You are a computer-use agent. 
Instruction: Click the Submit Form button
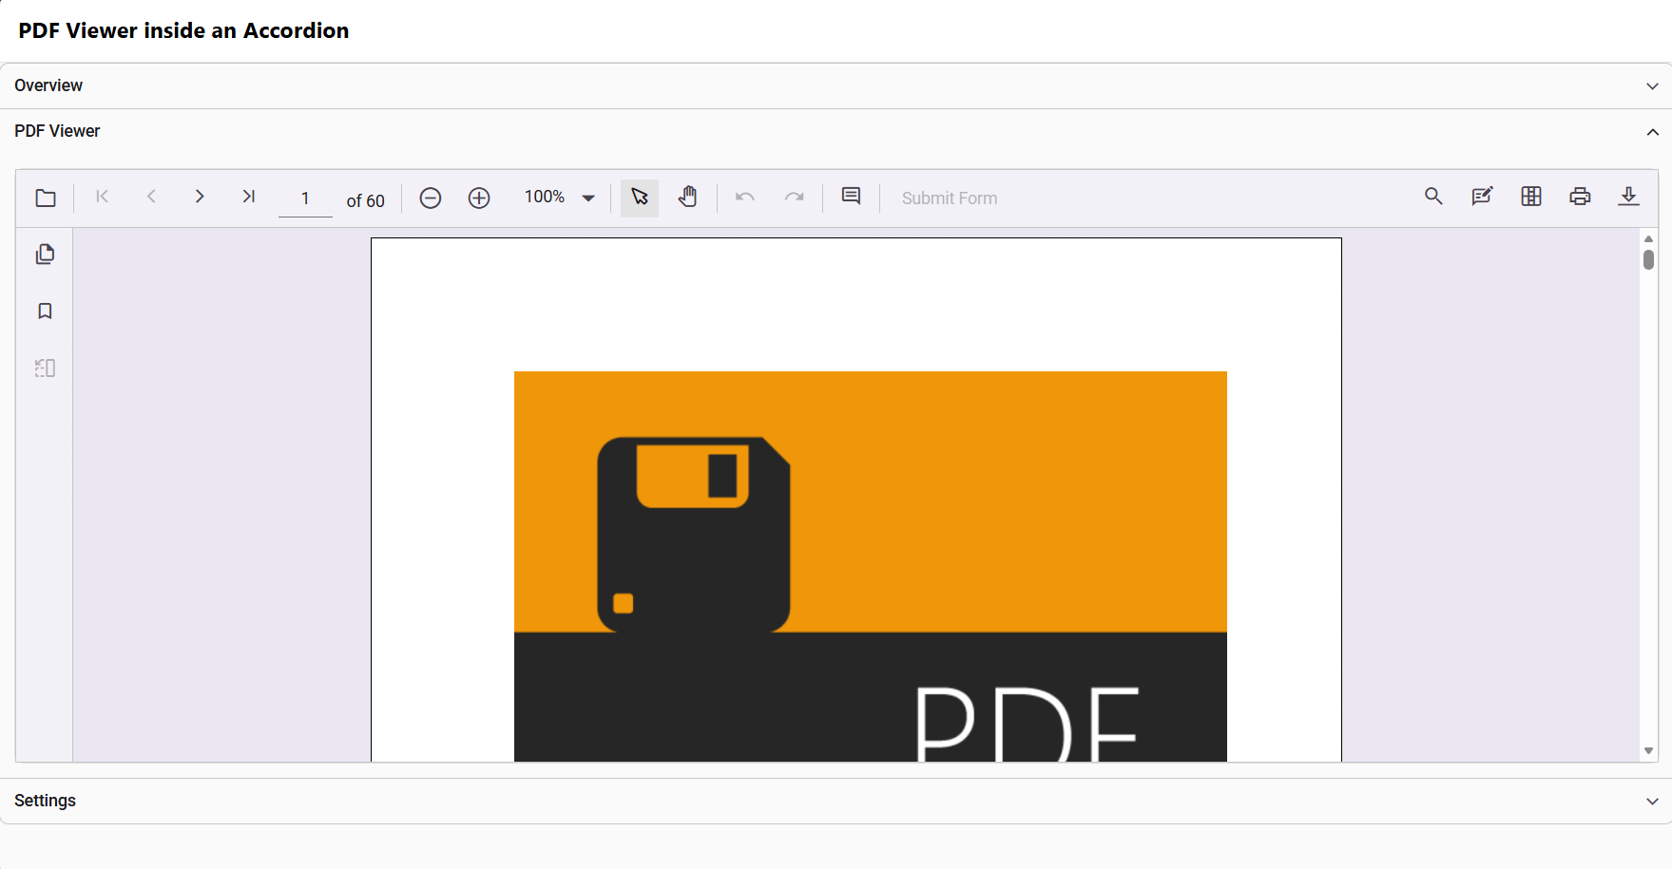click(950, 198)
